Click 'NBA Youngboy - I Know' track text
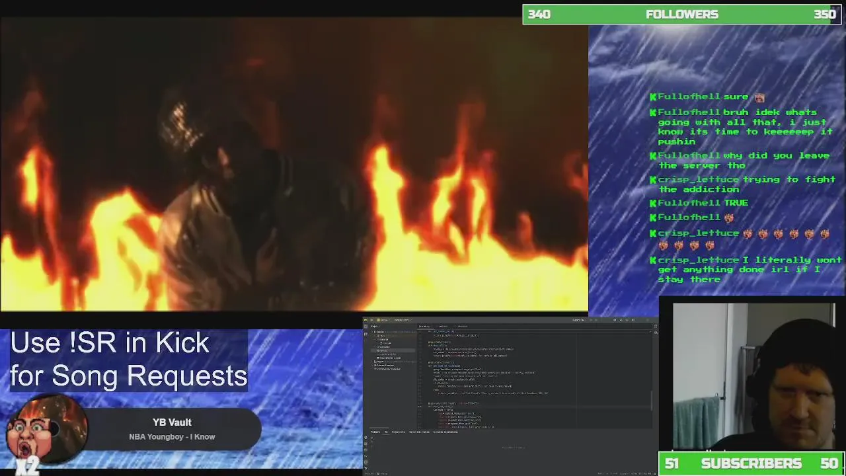This screenshot has width=846, height=476. pyautogui.click(x=172, y=436)
